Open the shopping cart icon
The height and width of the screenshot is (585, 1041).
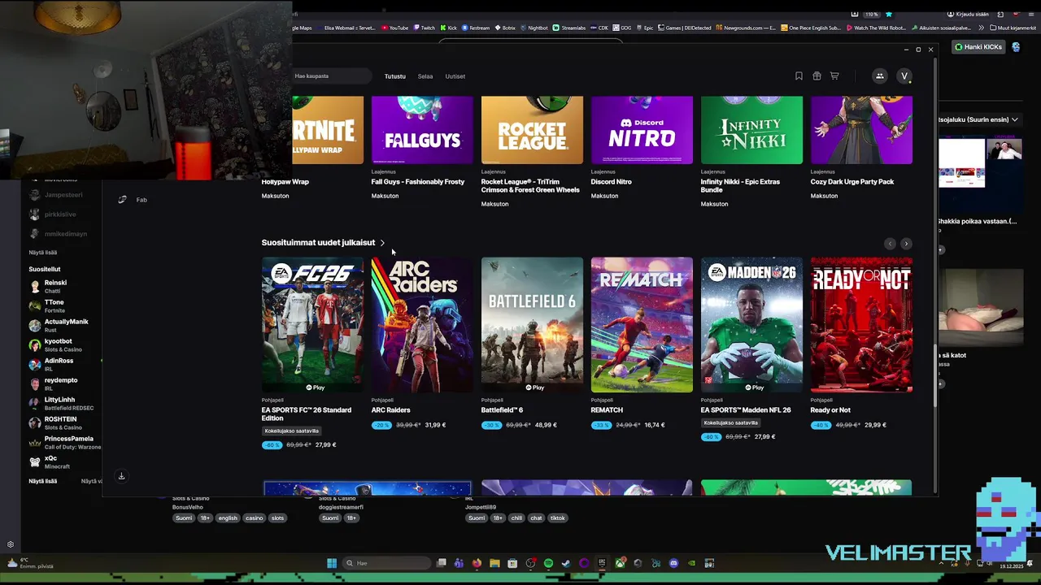tap(834, 76)
